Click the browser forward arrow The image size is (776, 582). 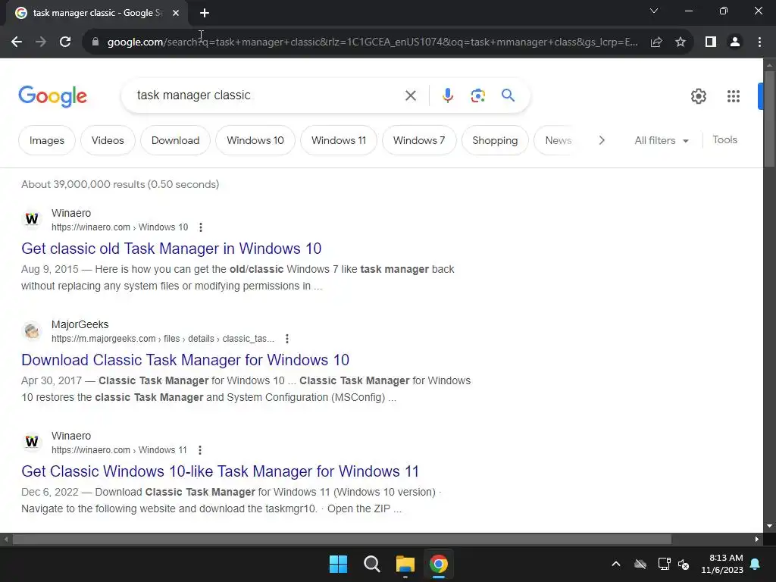point(41,42)
